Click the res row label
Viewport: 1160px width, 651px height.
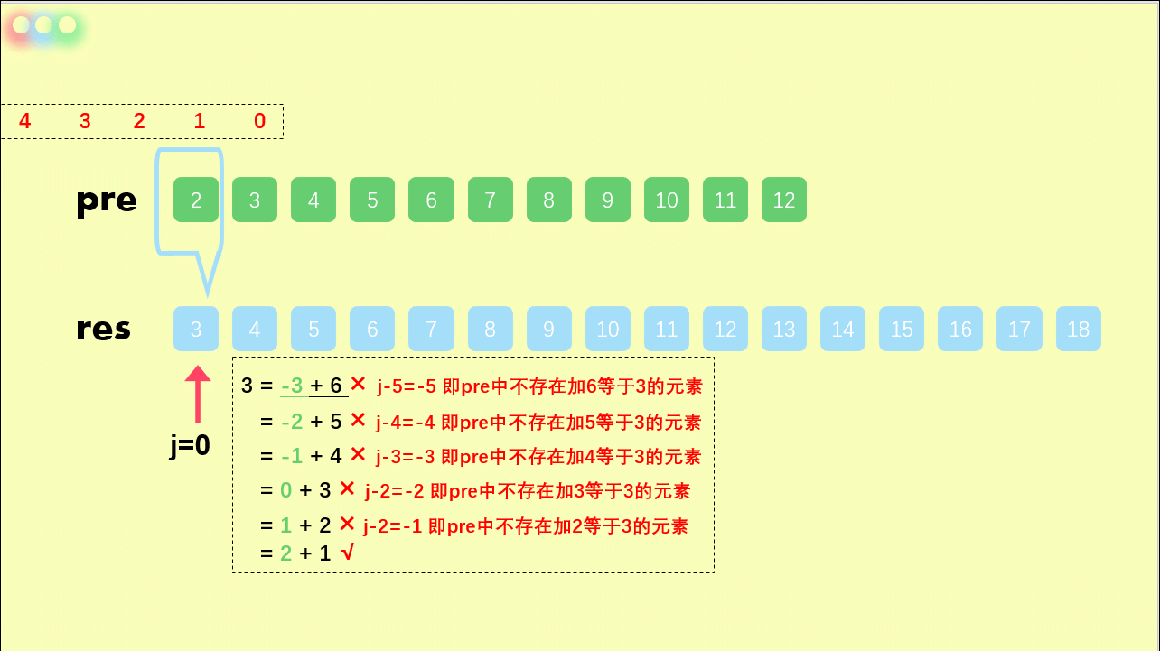click(x=104, y=329)
